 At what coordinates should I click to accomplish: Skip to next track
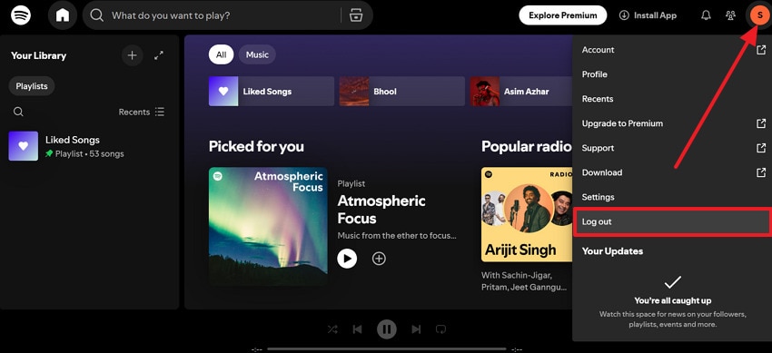[x=416, y=328]
